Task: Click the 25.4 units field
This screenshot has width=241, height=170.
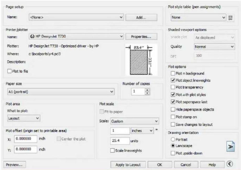Action: (120, 141)
